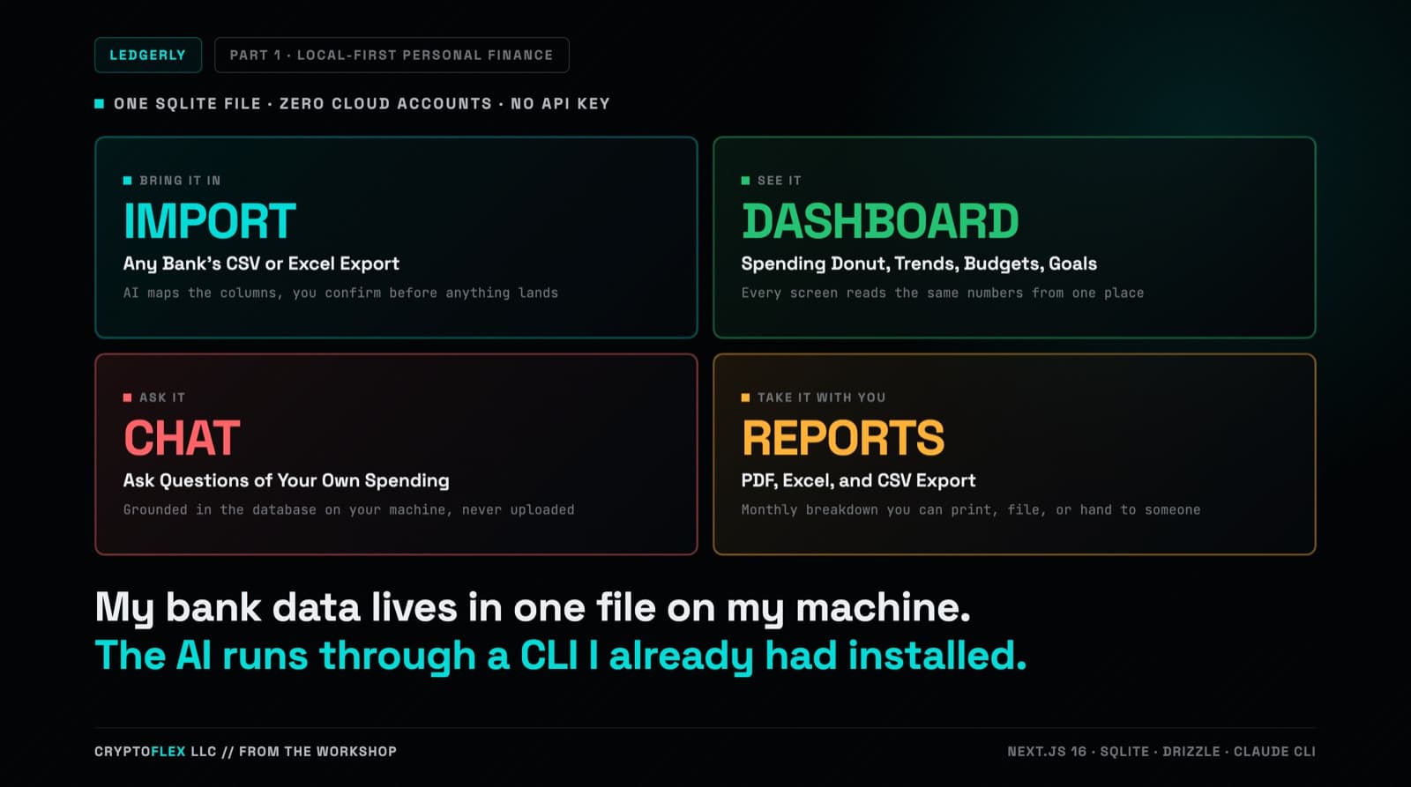Screen dimensions: 1411x787
Task: Select the Part 1 Local-First Personal Finance badge
Action: (x=392, y=55)
